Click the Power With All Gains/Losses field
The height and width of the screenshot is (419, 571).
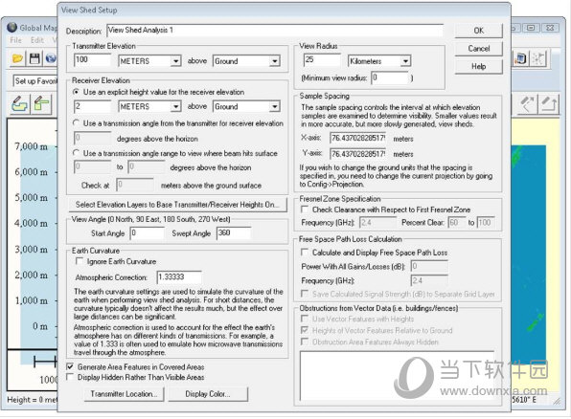(x=430, y=266)
